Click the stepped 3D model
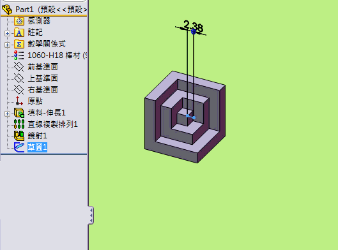 [x=185, y=117]
